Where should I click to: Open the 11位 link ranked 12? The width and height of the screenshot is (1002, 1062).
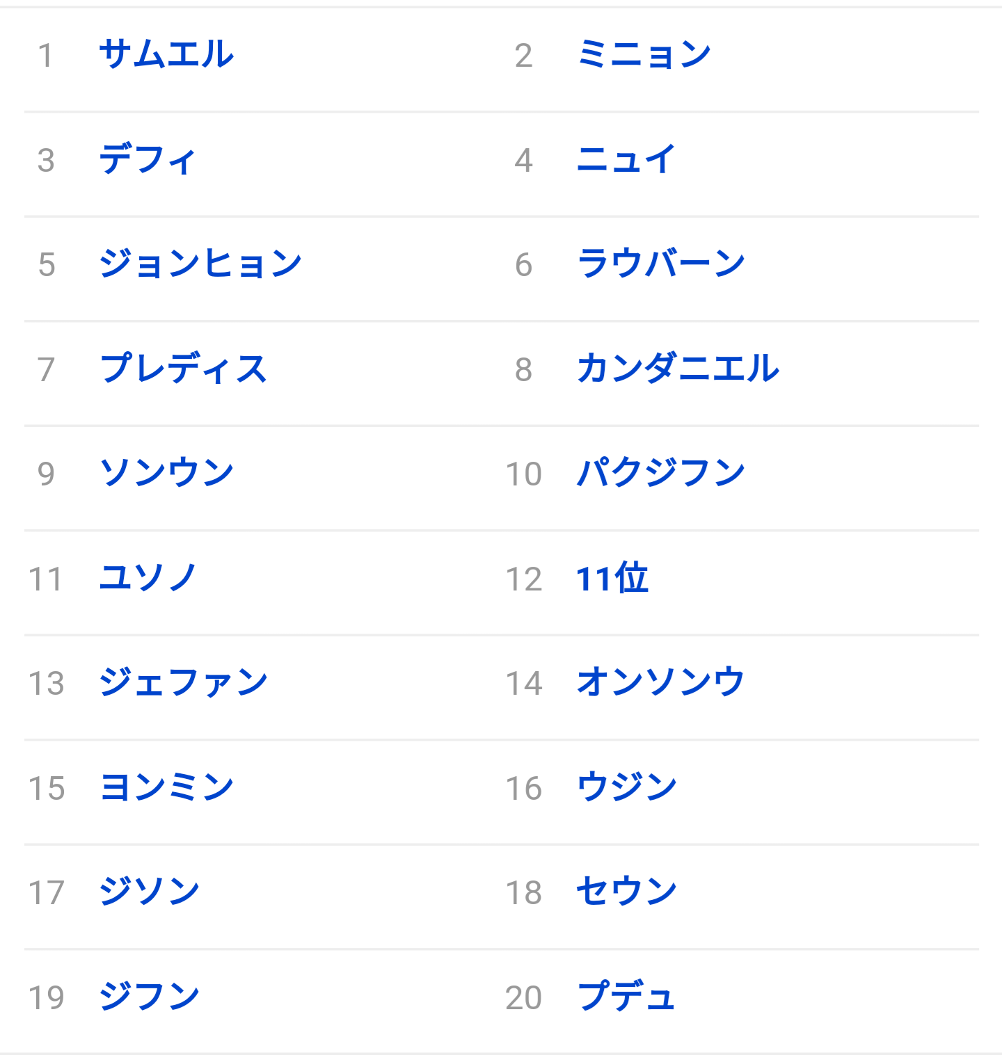[612, 579]
